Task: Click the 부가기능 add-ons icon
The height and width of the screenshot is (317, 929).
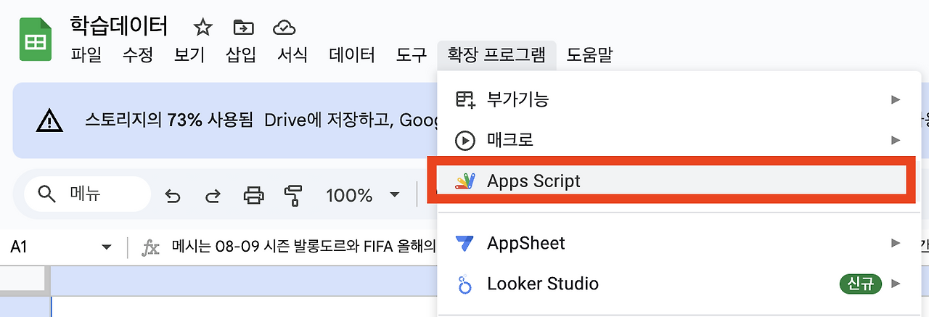Action: click(465, 99)
